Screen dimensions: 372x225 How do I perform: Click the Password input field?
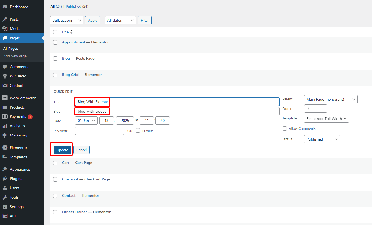pos(100,131)
